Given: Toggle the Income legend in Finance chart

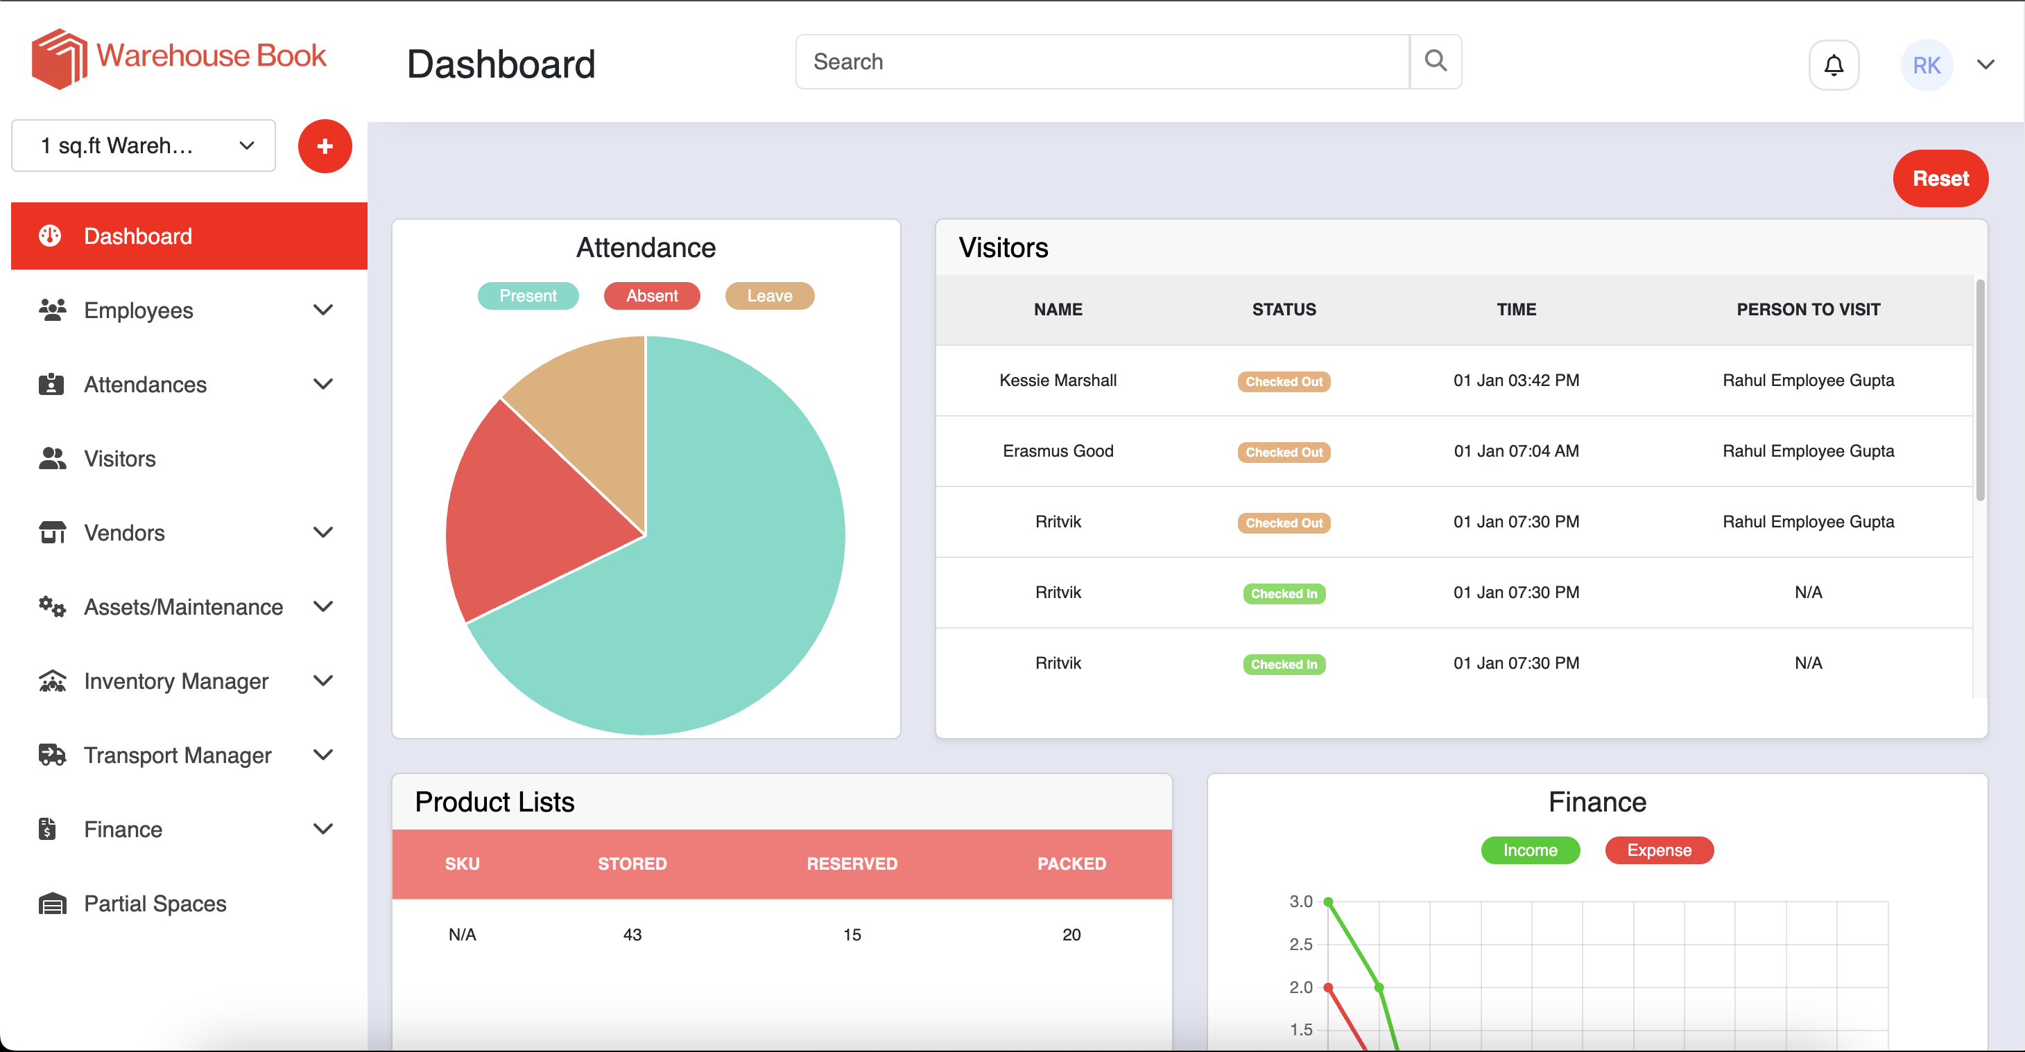Looking at the screenshot, I should (1529, 850).
